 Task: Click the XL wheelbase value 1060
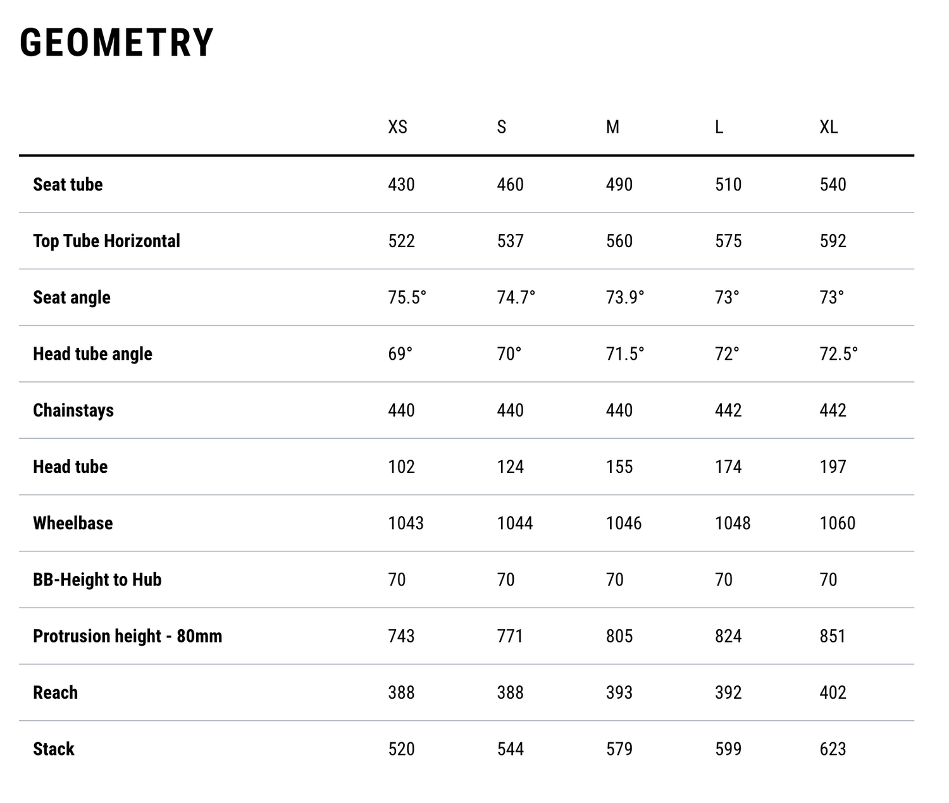(x=837, y=523)
